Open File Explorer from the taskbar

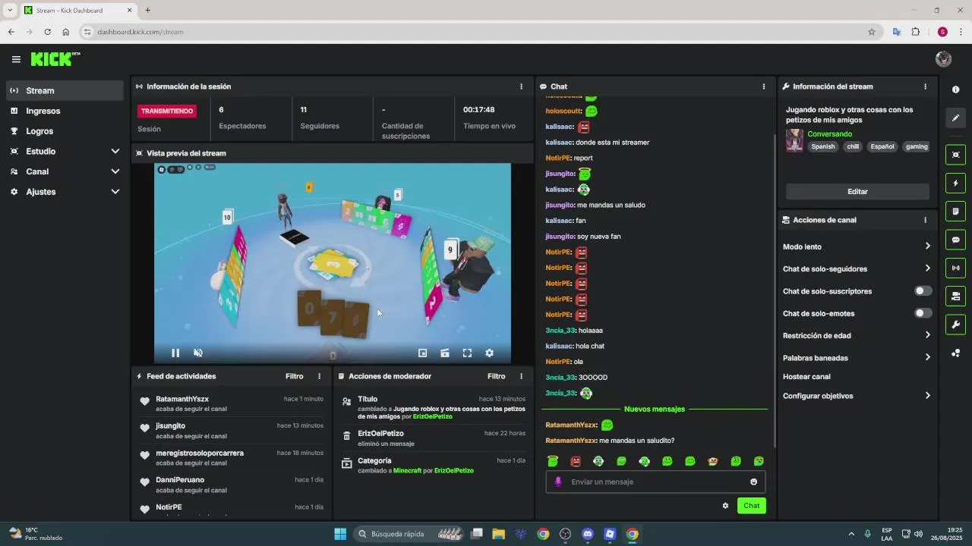(x=498, y=534)
